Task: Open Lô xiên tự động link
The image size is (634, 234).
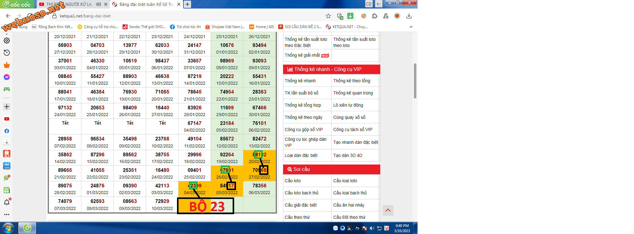Action: [348, 105]
